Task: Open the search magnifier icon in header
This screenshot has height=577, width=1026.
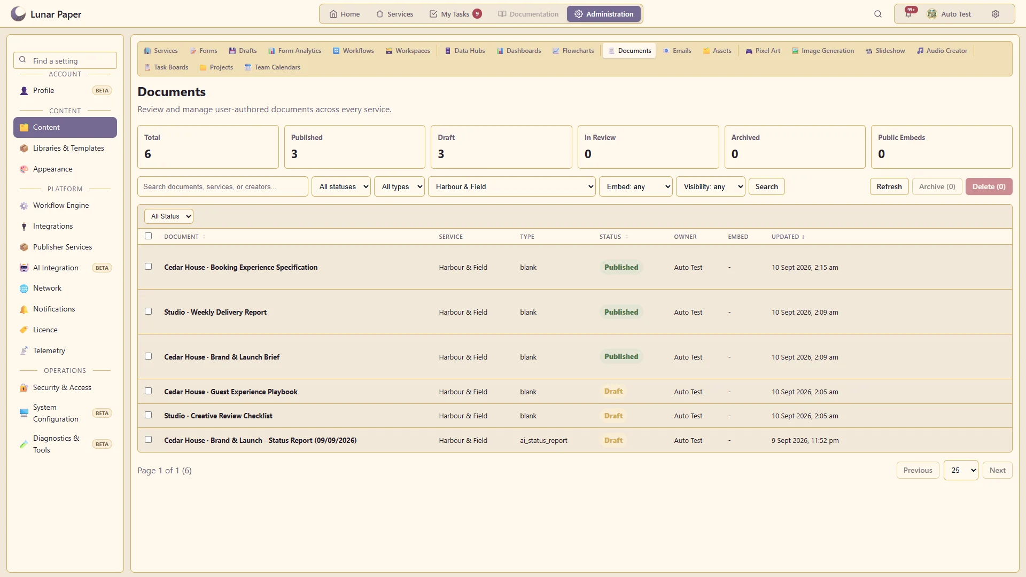Action: (x=878, y=14)
